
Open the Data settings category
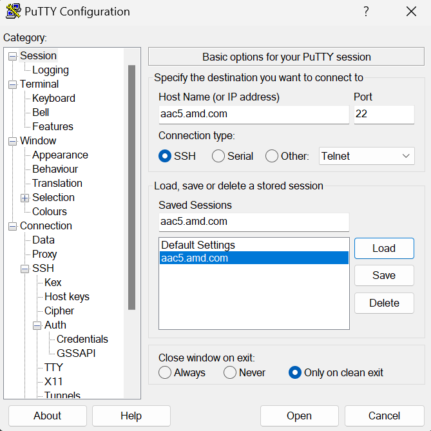43,240
